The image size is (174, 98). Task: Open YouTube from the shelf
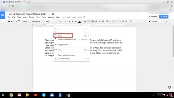tap(36, 95)
